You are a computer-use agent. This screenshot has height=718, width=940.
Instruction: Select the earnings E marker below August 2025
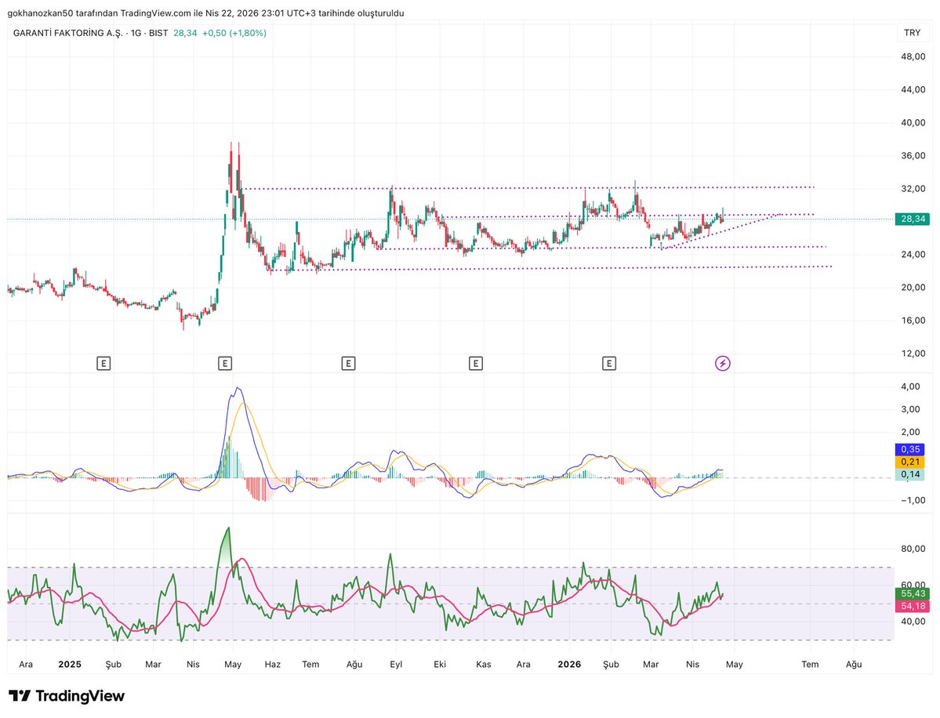(x=348, y=363)
